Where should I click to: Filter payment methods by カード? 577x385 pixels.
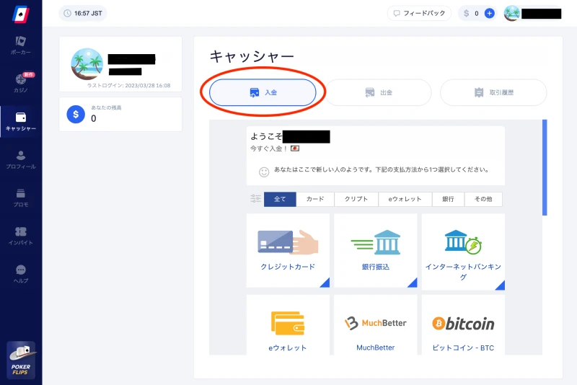point(314,199)
